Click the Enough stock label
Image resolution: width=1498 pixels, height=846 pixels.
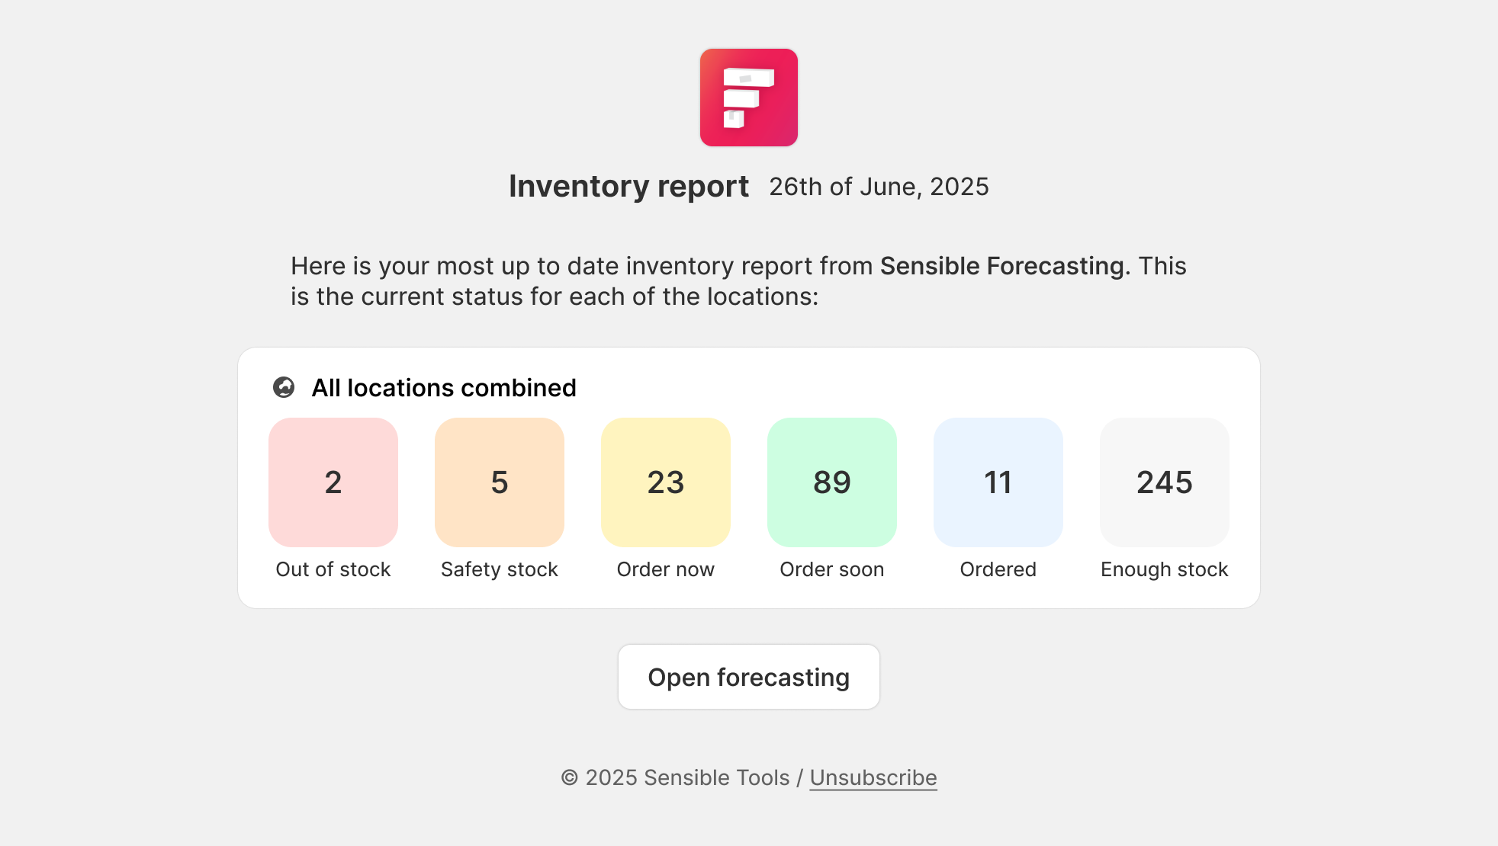click(1165, 569)
